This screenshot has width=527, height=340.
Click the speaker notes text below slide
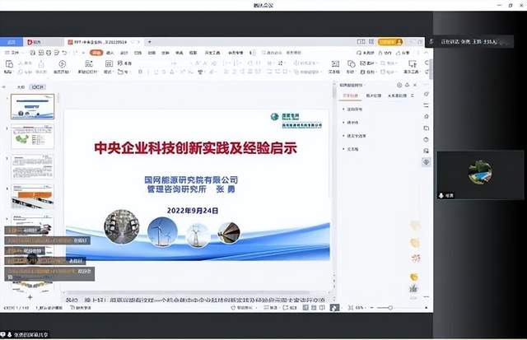pyautogui.click(x=195, y=300)
